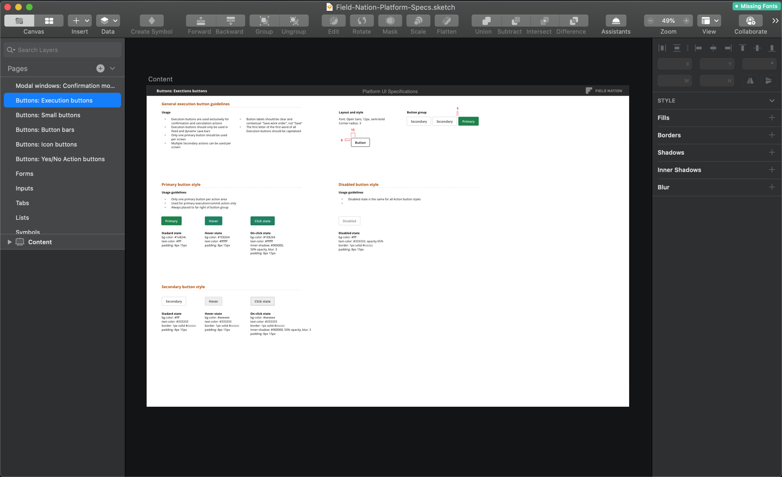Screen dimensions: 782x477
Task: Click the Difference boolean icon
Action: click(x=574, y=21)
